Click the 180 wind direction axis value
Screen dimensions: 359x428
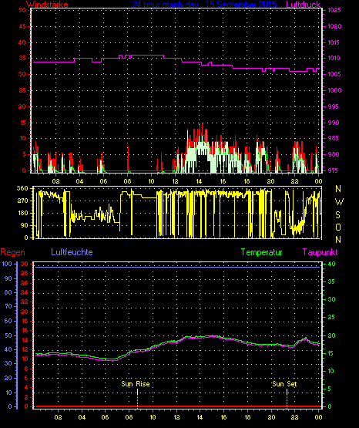22,213
